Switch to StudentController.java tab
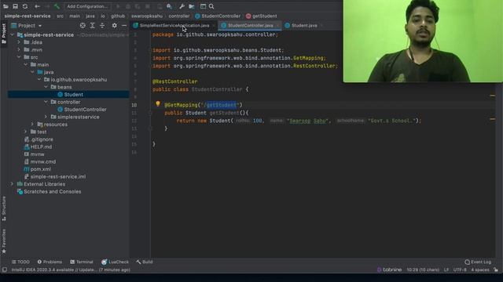503x282 pixels. [250, 26]
